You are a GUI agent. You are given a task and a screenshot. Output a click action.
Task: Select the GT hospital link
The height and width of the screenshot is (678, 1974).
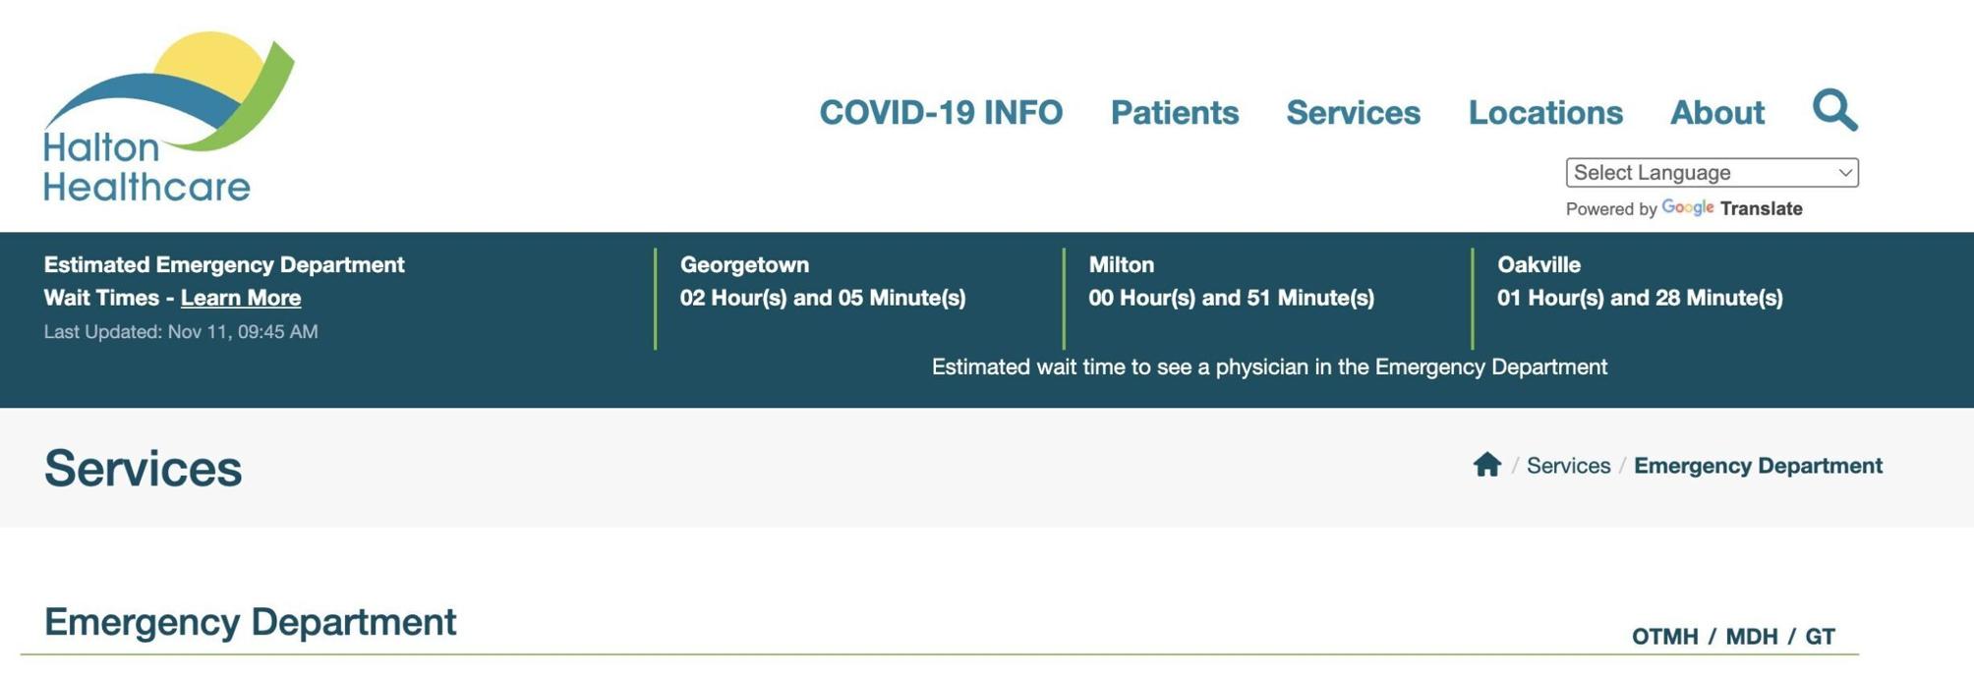[1821, 636]
